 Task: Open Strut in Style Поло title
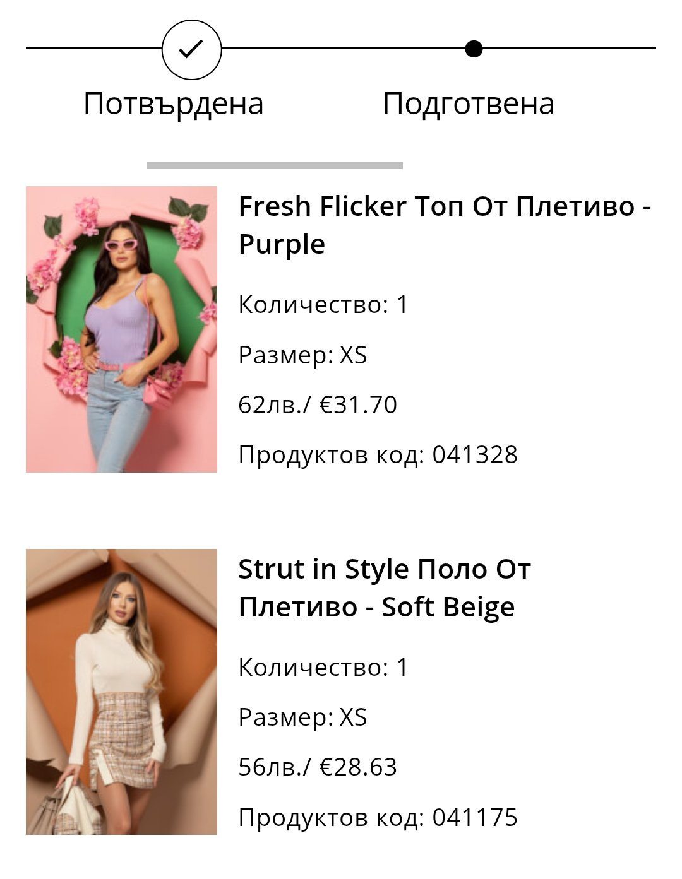click(x=385, y=587)
